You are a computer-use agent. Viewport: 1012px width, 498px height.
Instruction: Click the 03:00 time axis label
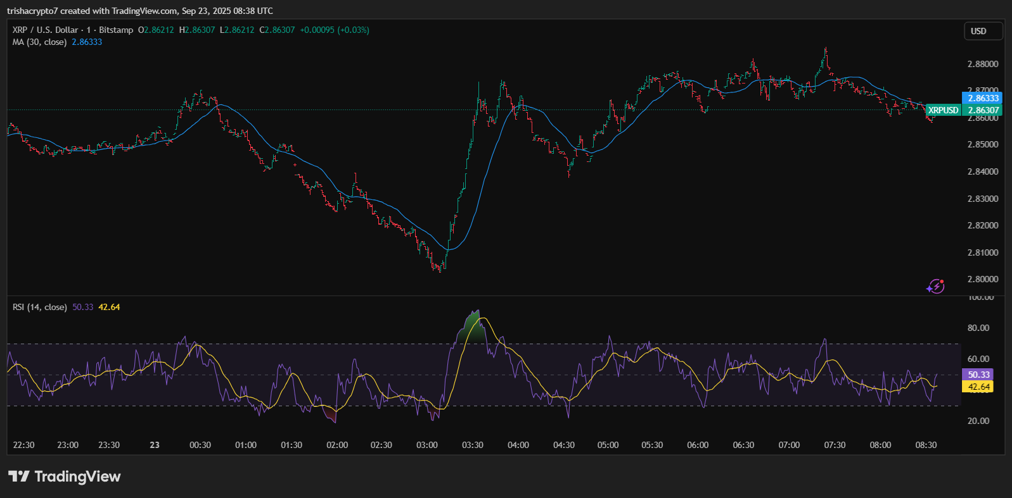426,445
